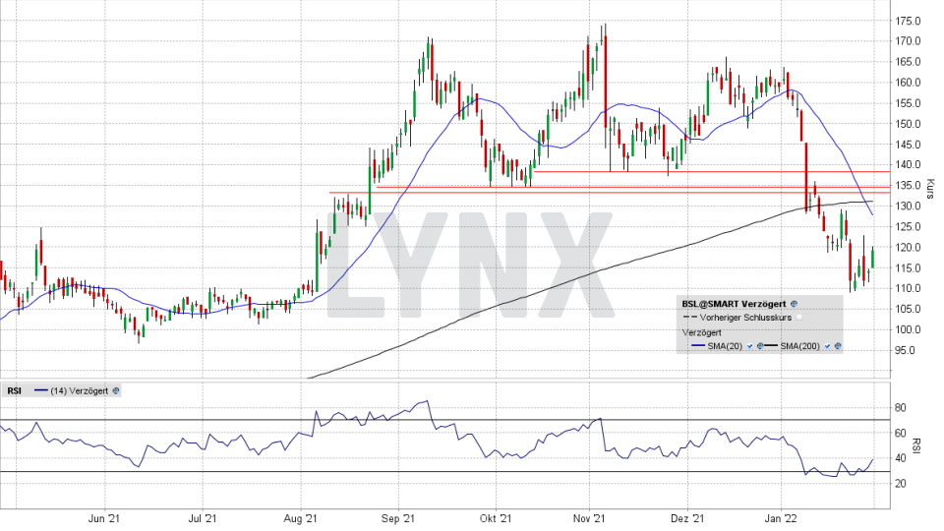Select the 175.0 price axis value

tap(908, 21)
